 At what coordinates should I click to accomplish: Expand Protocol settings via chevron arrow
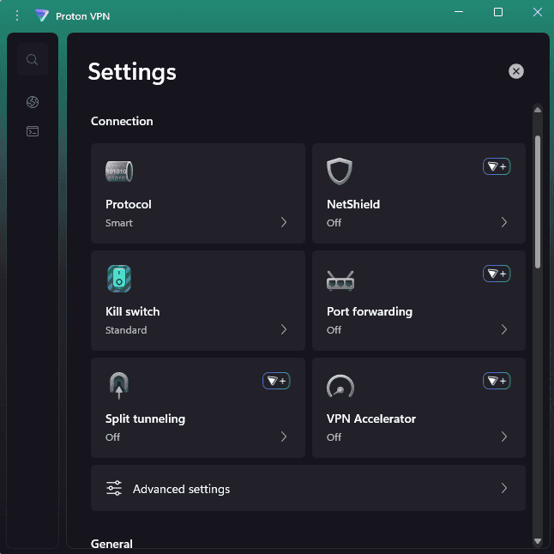[284, 223]
